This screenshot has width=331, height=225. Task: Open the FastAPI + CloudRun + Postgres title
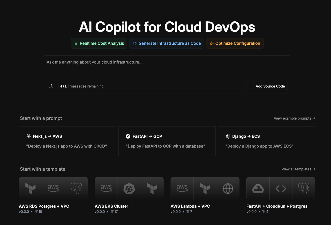pos(277,206)
